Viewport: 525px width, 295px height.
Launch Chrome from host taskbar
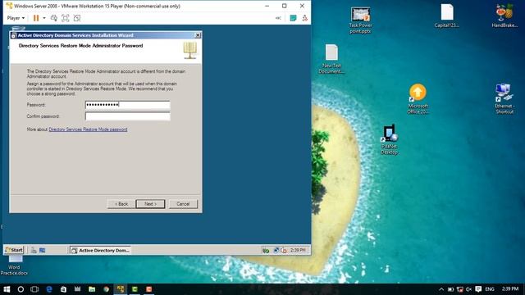(107, 289)
